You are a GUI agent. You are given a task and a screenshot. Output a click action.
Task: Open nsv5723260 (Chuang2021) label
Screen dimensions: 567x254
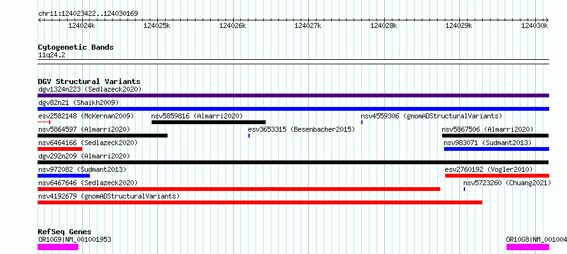(507, 183)
